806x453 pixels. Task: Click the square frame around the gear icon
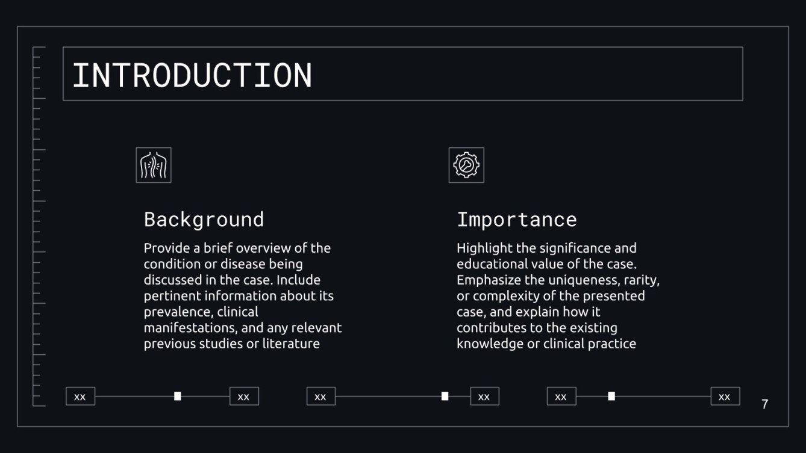point(466,149)
